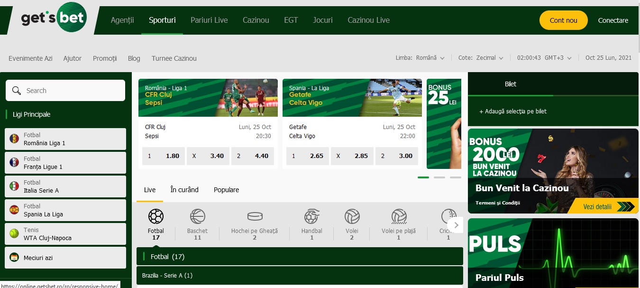Switch to the Populare tab
The height and width of the screenshot is (288, 640).
pos(226,190)
